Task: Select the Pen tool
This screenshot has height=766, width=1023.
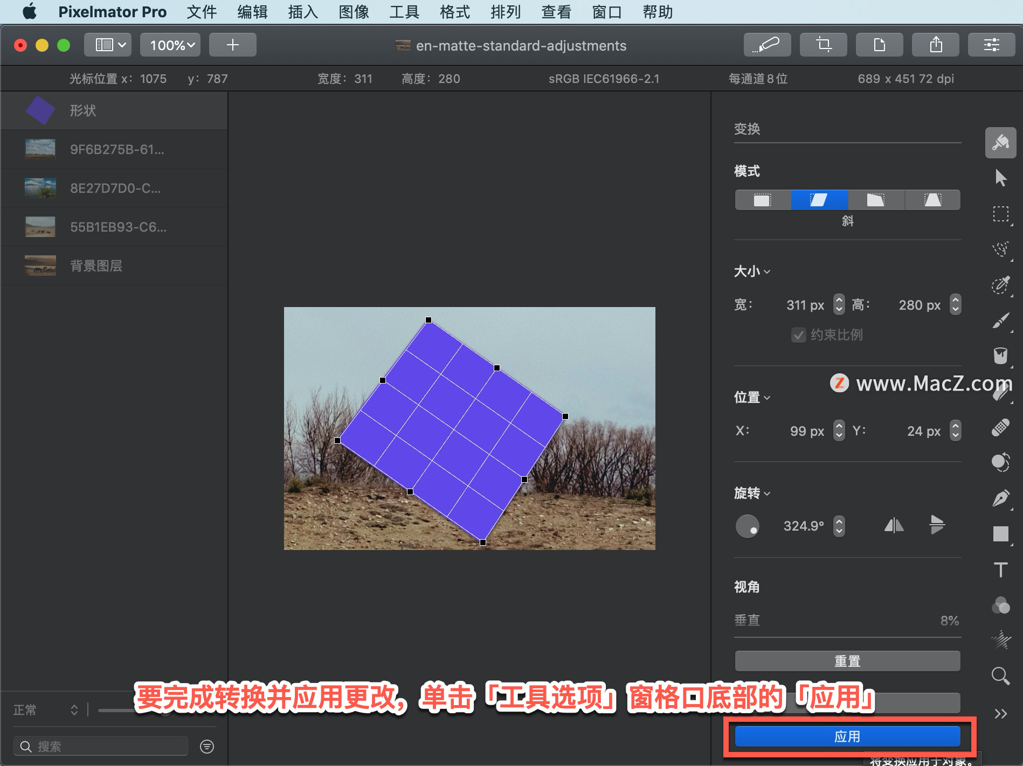Action: pyautogui.click(x=1000, y=498)
